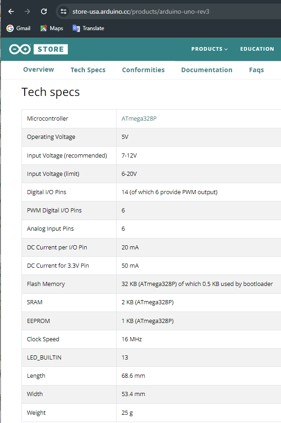Open the ATmega328P microcontroller link

[x=139, y=119]
